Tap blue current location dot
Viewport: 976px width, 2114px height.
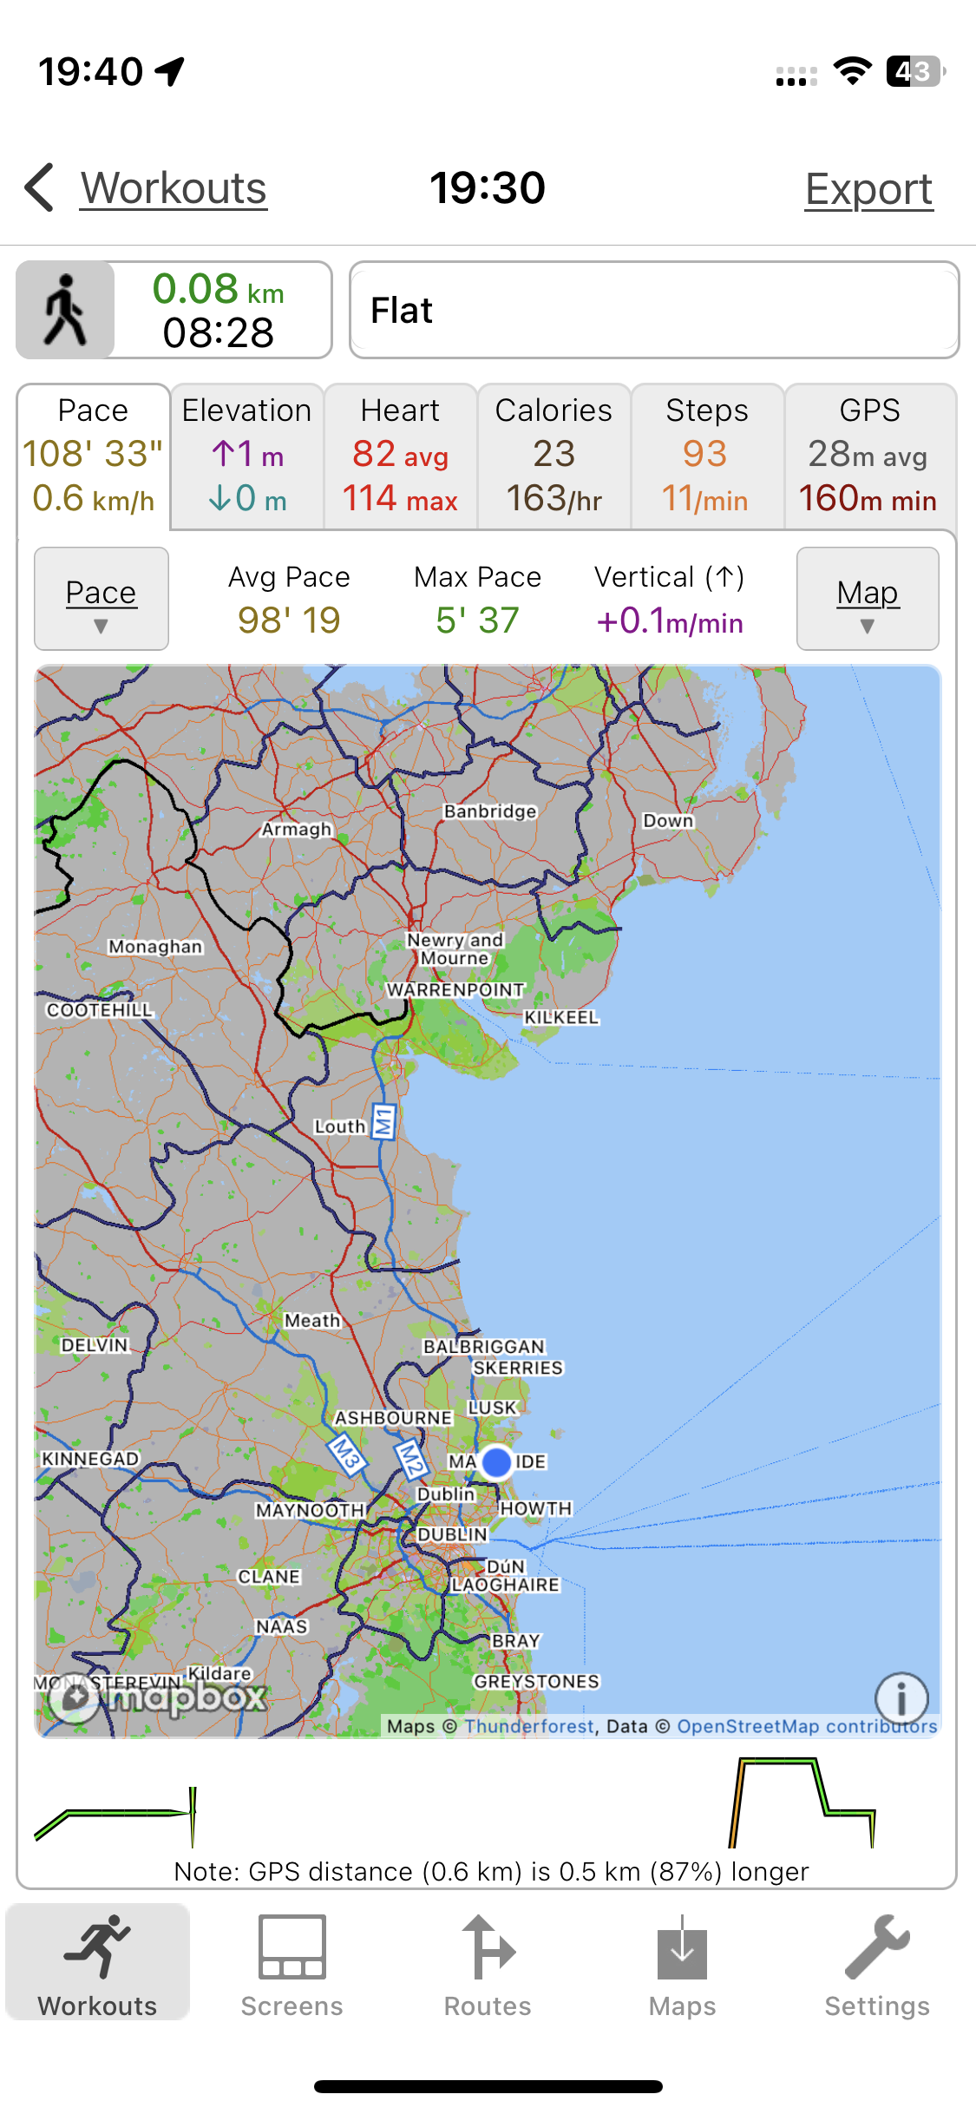click(x=496, y=1461)
